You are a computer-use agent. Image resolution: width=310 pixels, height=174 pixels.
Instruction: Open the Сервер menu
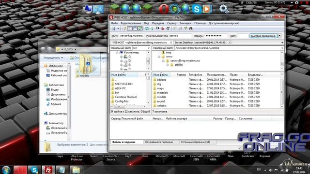[171, 23]
